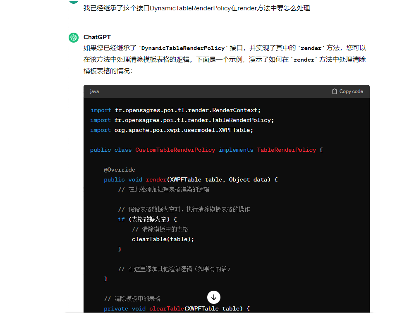The height and width of the screenshot is (313, 402).
Task: Click the if (表格数据为空) line
Action: click(x=147, y=220)
